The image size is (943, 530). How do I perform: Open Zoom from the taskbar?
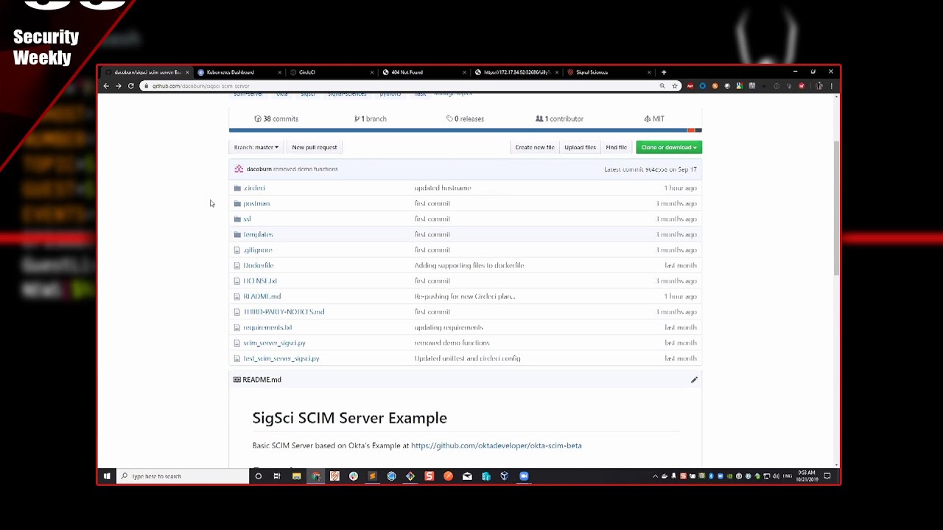click(524, 476)
